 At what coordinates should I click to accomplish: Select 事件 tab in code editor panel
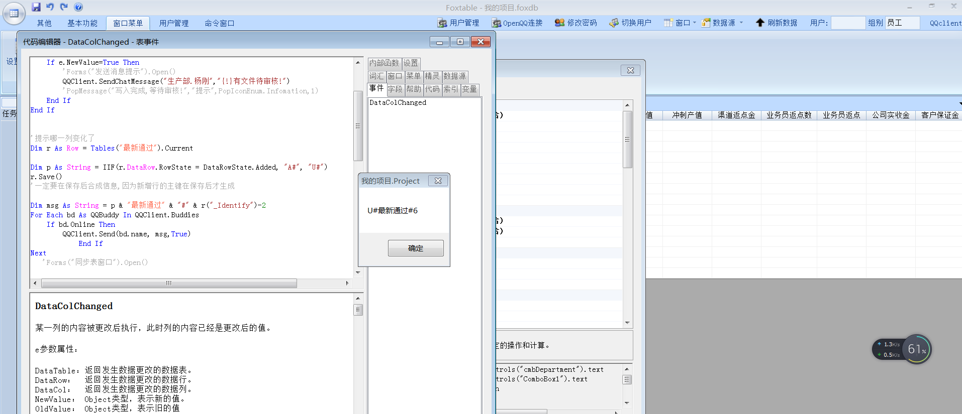(x=376, y=88)
